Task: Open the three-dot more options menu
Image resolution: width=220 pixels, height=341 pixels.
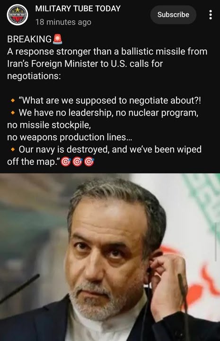Action: [210, 15]
